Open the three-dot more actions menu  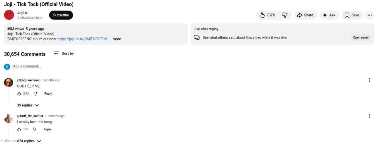pyautogui.click(x=370, y=15)
